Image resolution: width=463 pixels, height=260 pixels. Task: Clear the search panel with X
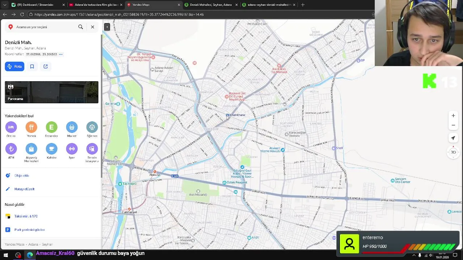click(x=93, y=27)
